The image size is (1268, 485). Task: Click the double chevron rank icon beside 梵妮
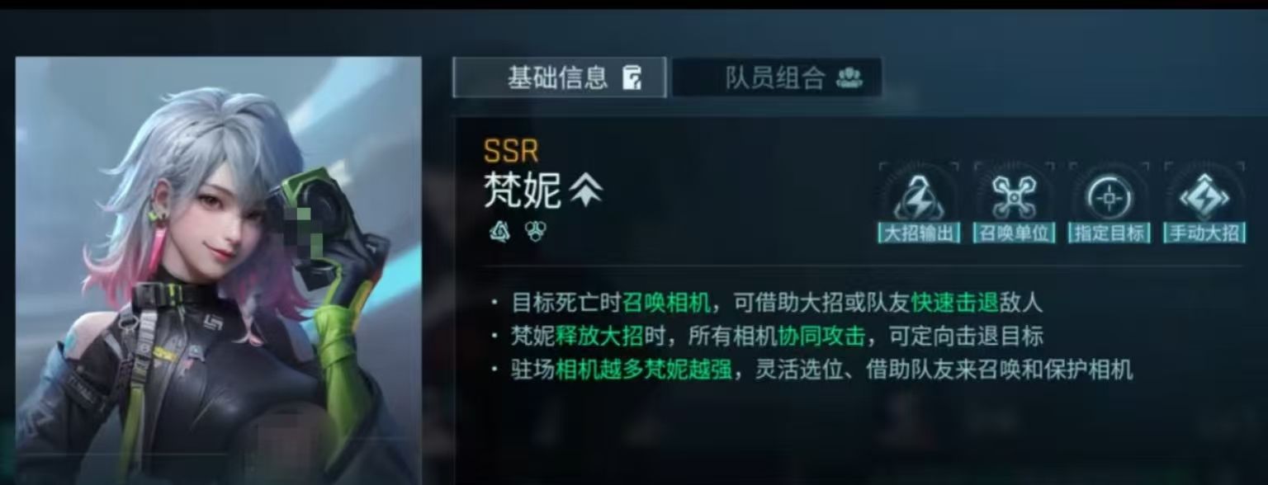coord(586,191)
